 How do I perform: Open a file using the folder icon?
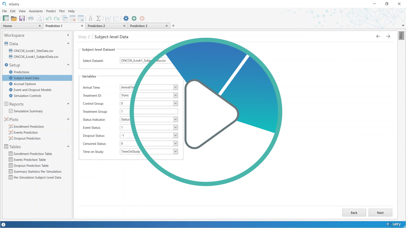click(14, 18)
